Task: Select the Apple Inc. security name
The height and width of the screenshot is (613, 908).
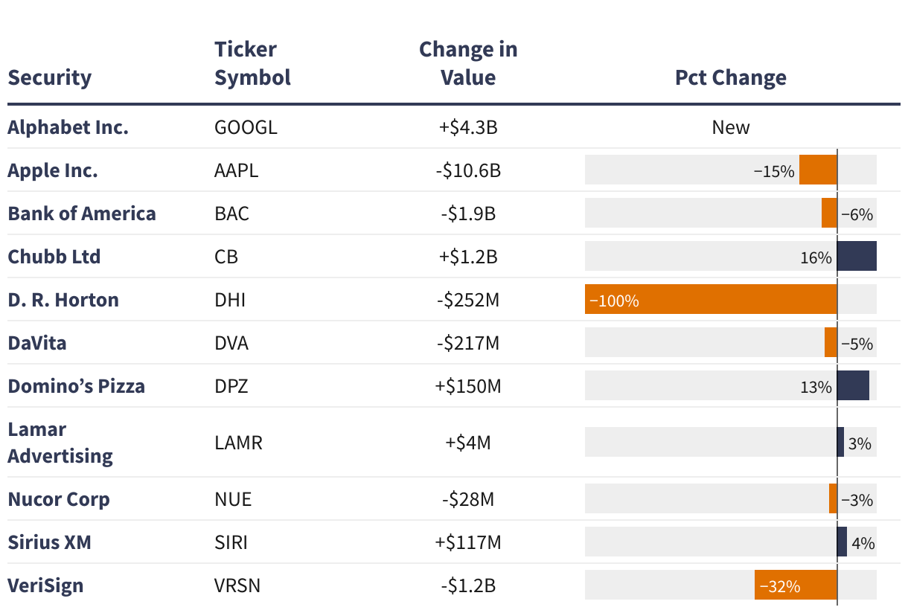Action: (53, 170)
